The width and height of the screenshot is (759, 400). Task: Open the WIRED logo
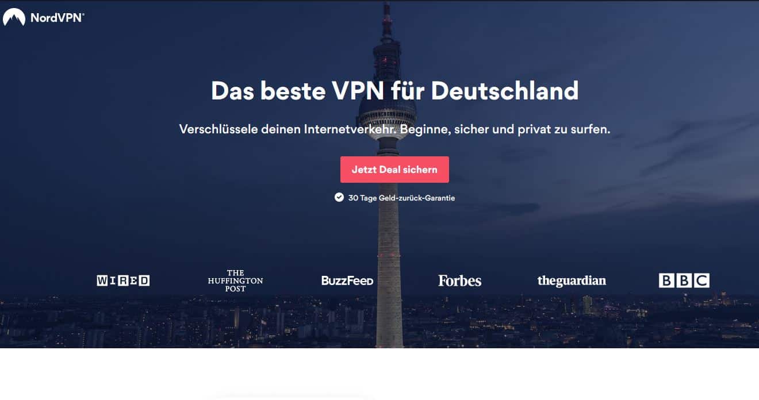pos(123,280)
